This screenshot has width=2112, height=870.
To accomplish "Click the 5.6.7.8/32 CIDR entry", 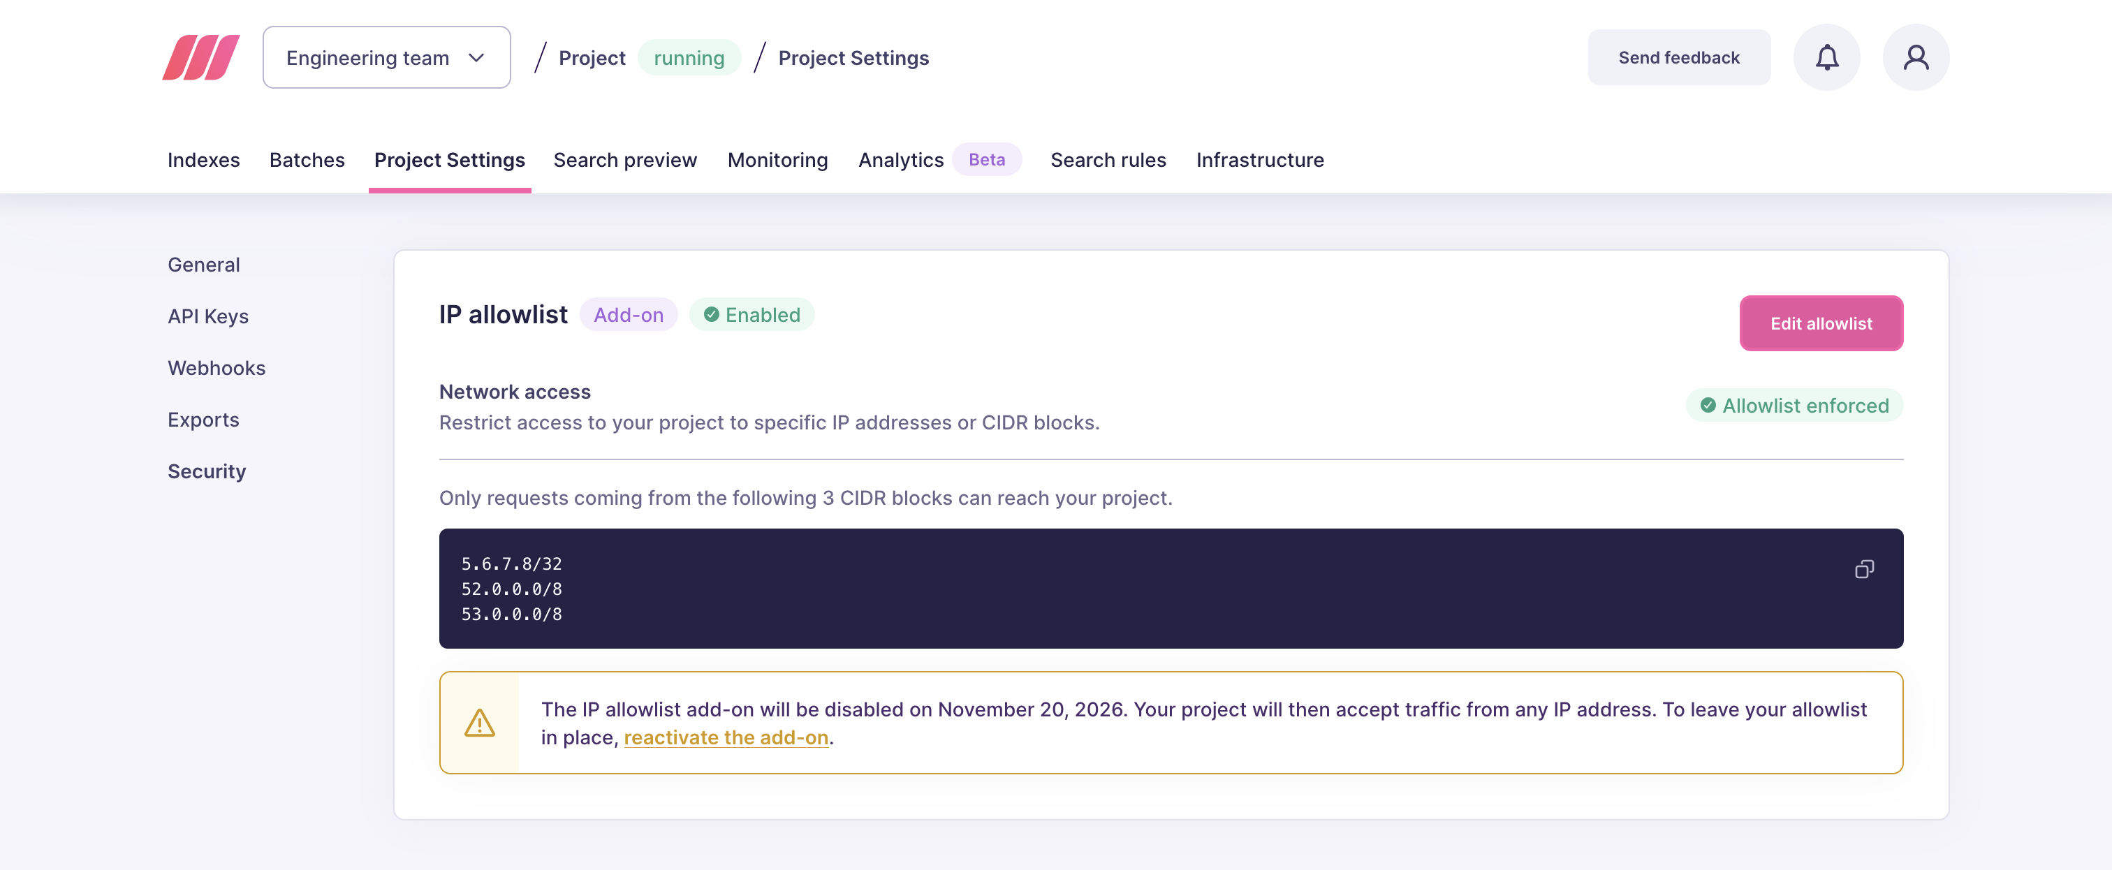I will click(x=511, y=564).
